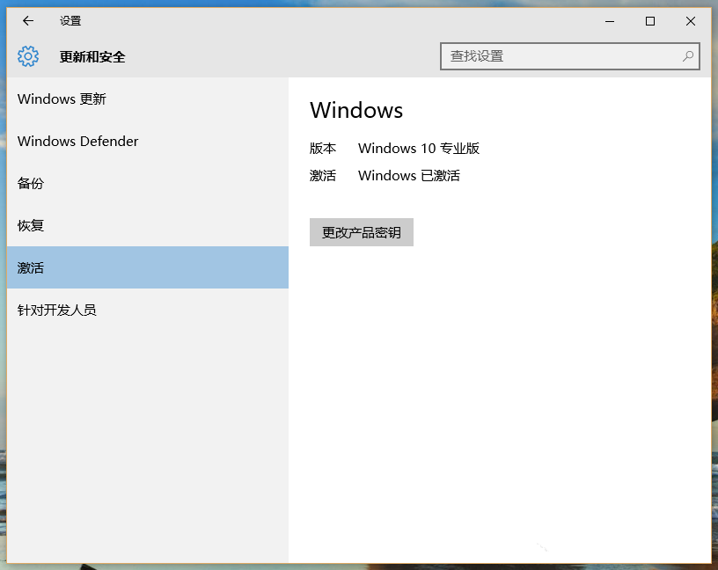Screen dimensions: 718x570
Task: Click the 更改产品密钥 button
Action: (362, 232)
